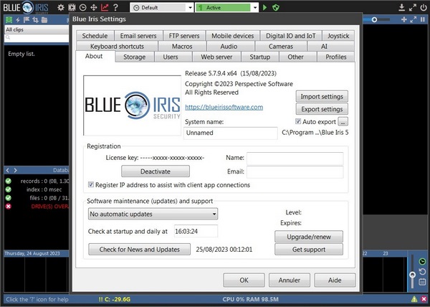
Task: Toggle Register IP address checkbox
Action: [91, 184]
